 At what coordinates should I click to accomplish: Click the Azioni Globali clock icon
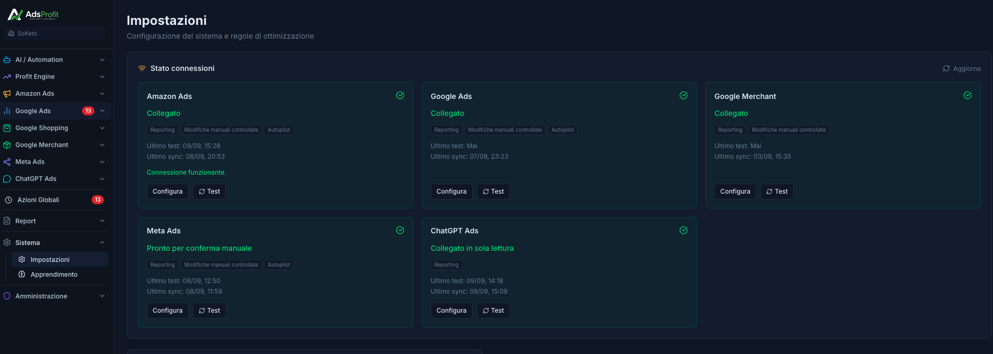coord(8,200)
